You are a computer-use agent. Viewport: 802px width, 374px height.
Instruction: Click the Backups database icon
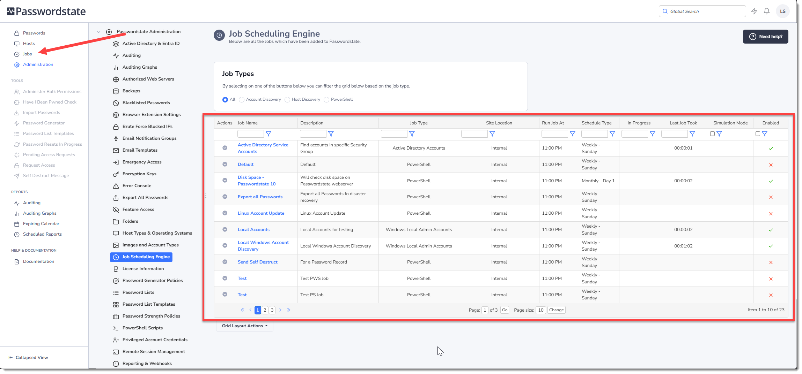click(x=116, y=91)
